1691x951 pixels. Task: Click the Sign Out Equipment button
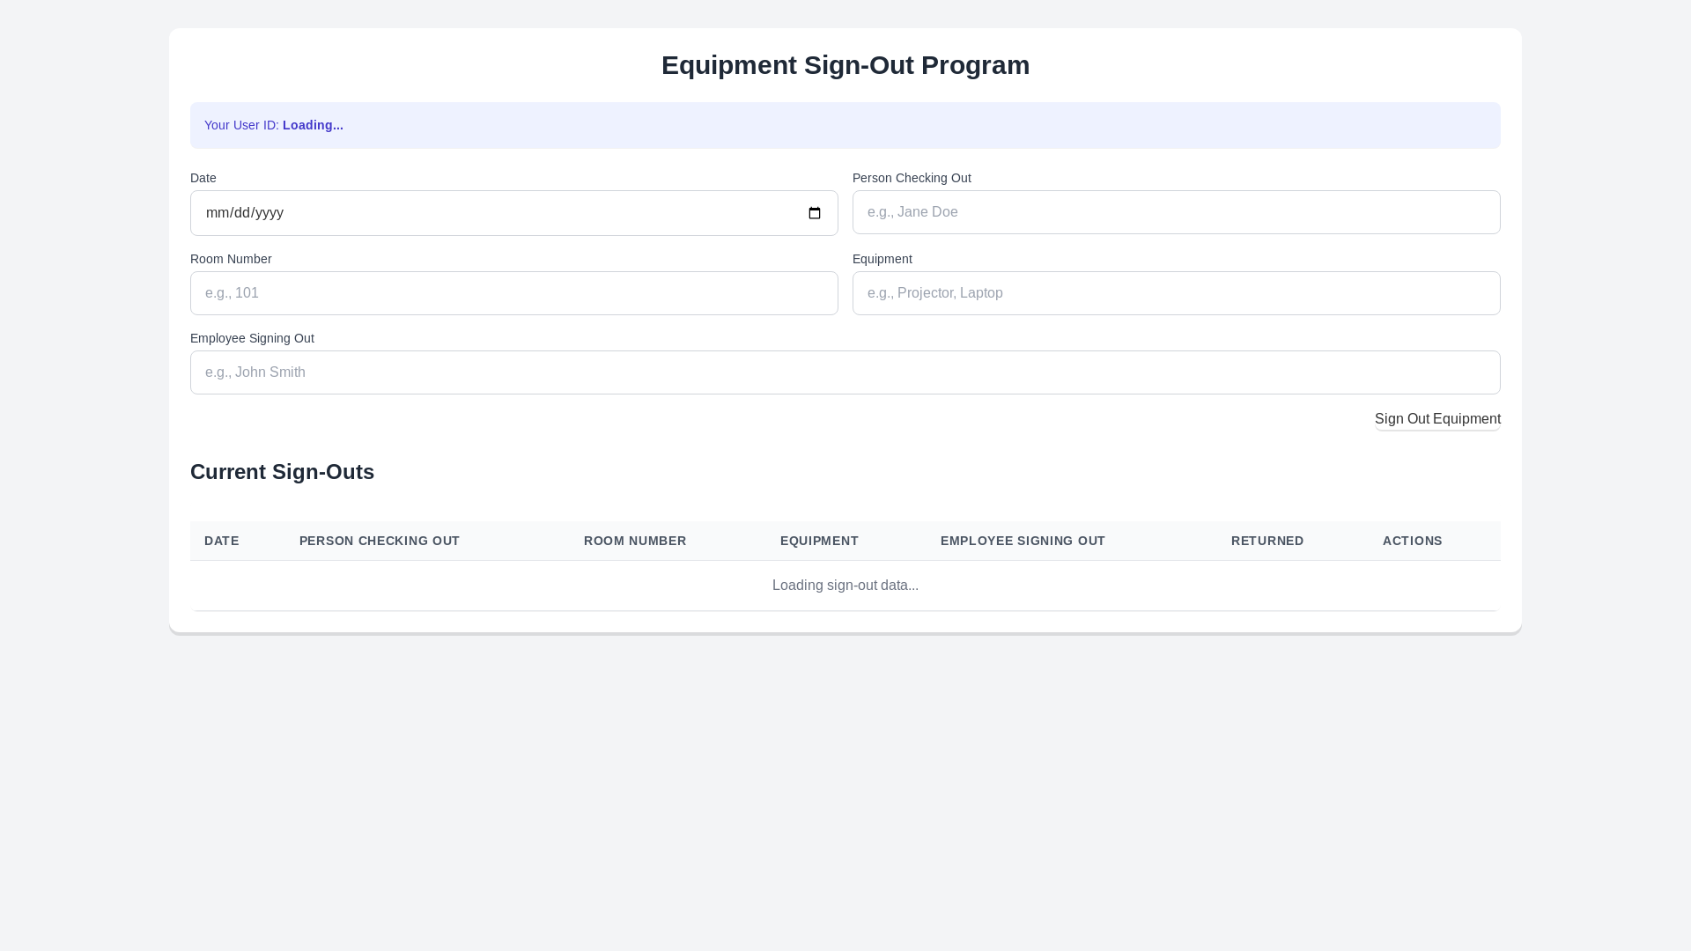pos(1437,419)
